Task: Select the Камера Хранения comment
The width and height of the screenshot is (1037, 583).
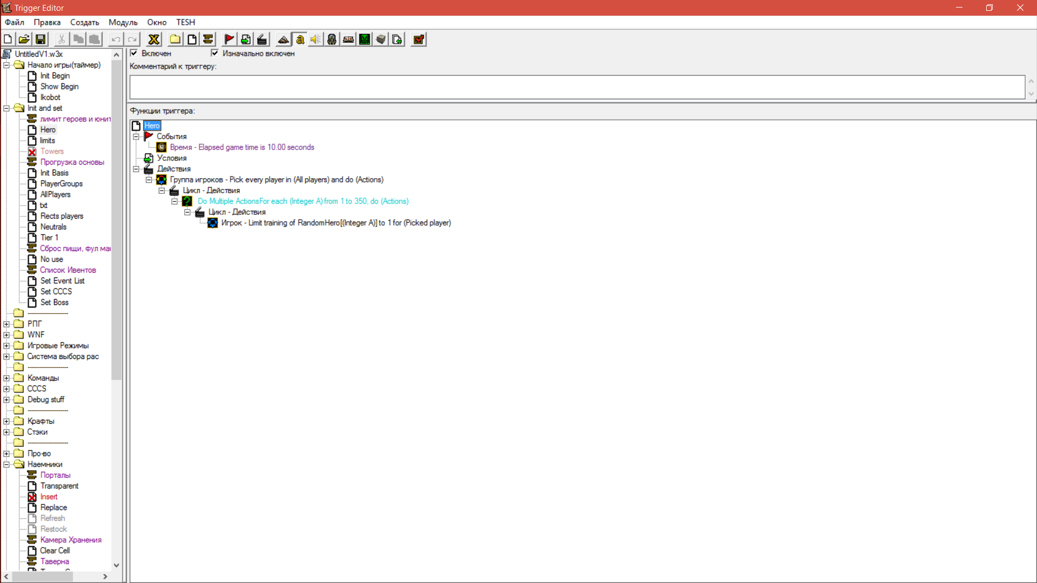Action: tap(71, 540)
